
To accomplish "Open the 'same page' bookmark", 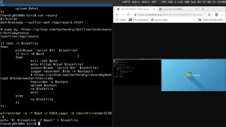I will tap(159, 20).
